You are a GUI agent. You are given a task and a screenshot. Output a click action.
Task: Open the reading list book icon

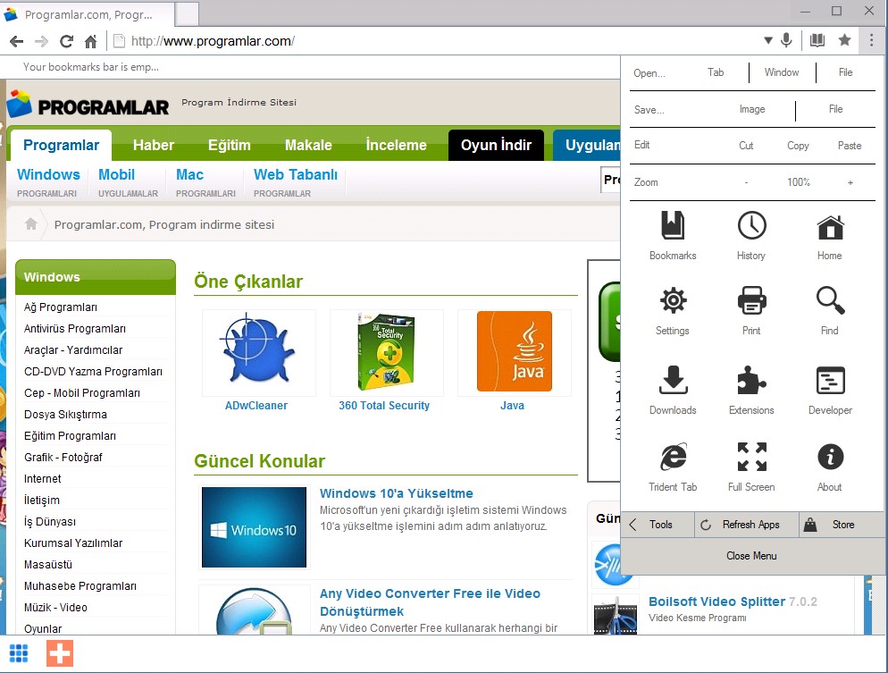[817, 39]
